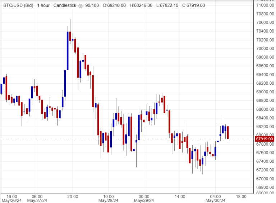The width and height of the screenshot is (276, 203).
Task: Click the BTC/USD (Bid) symbol title
Action: [17, 5]
